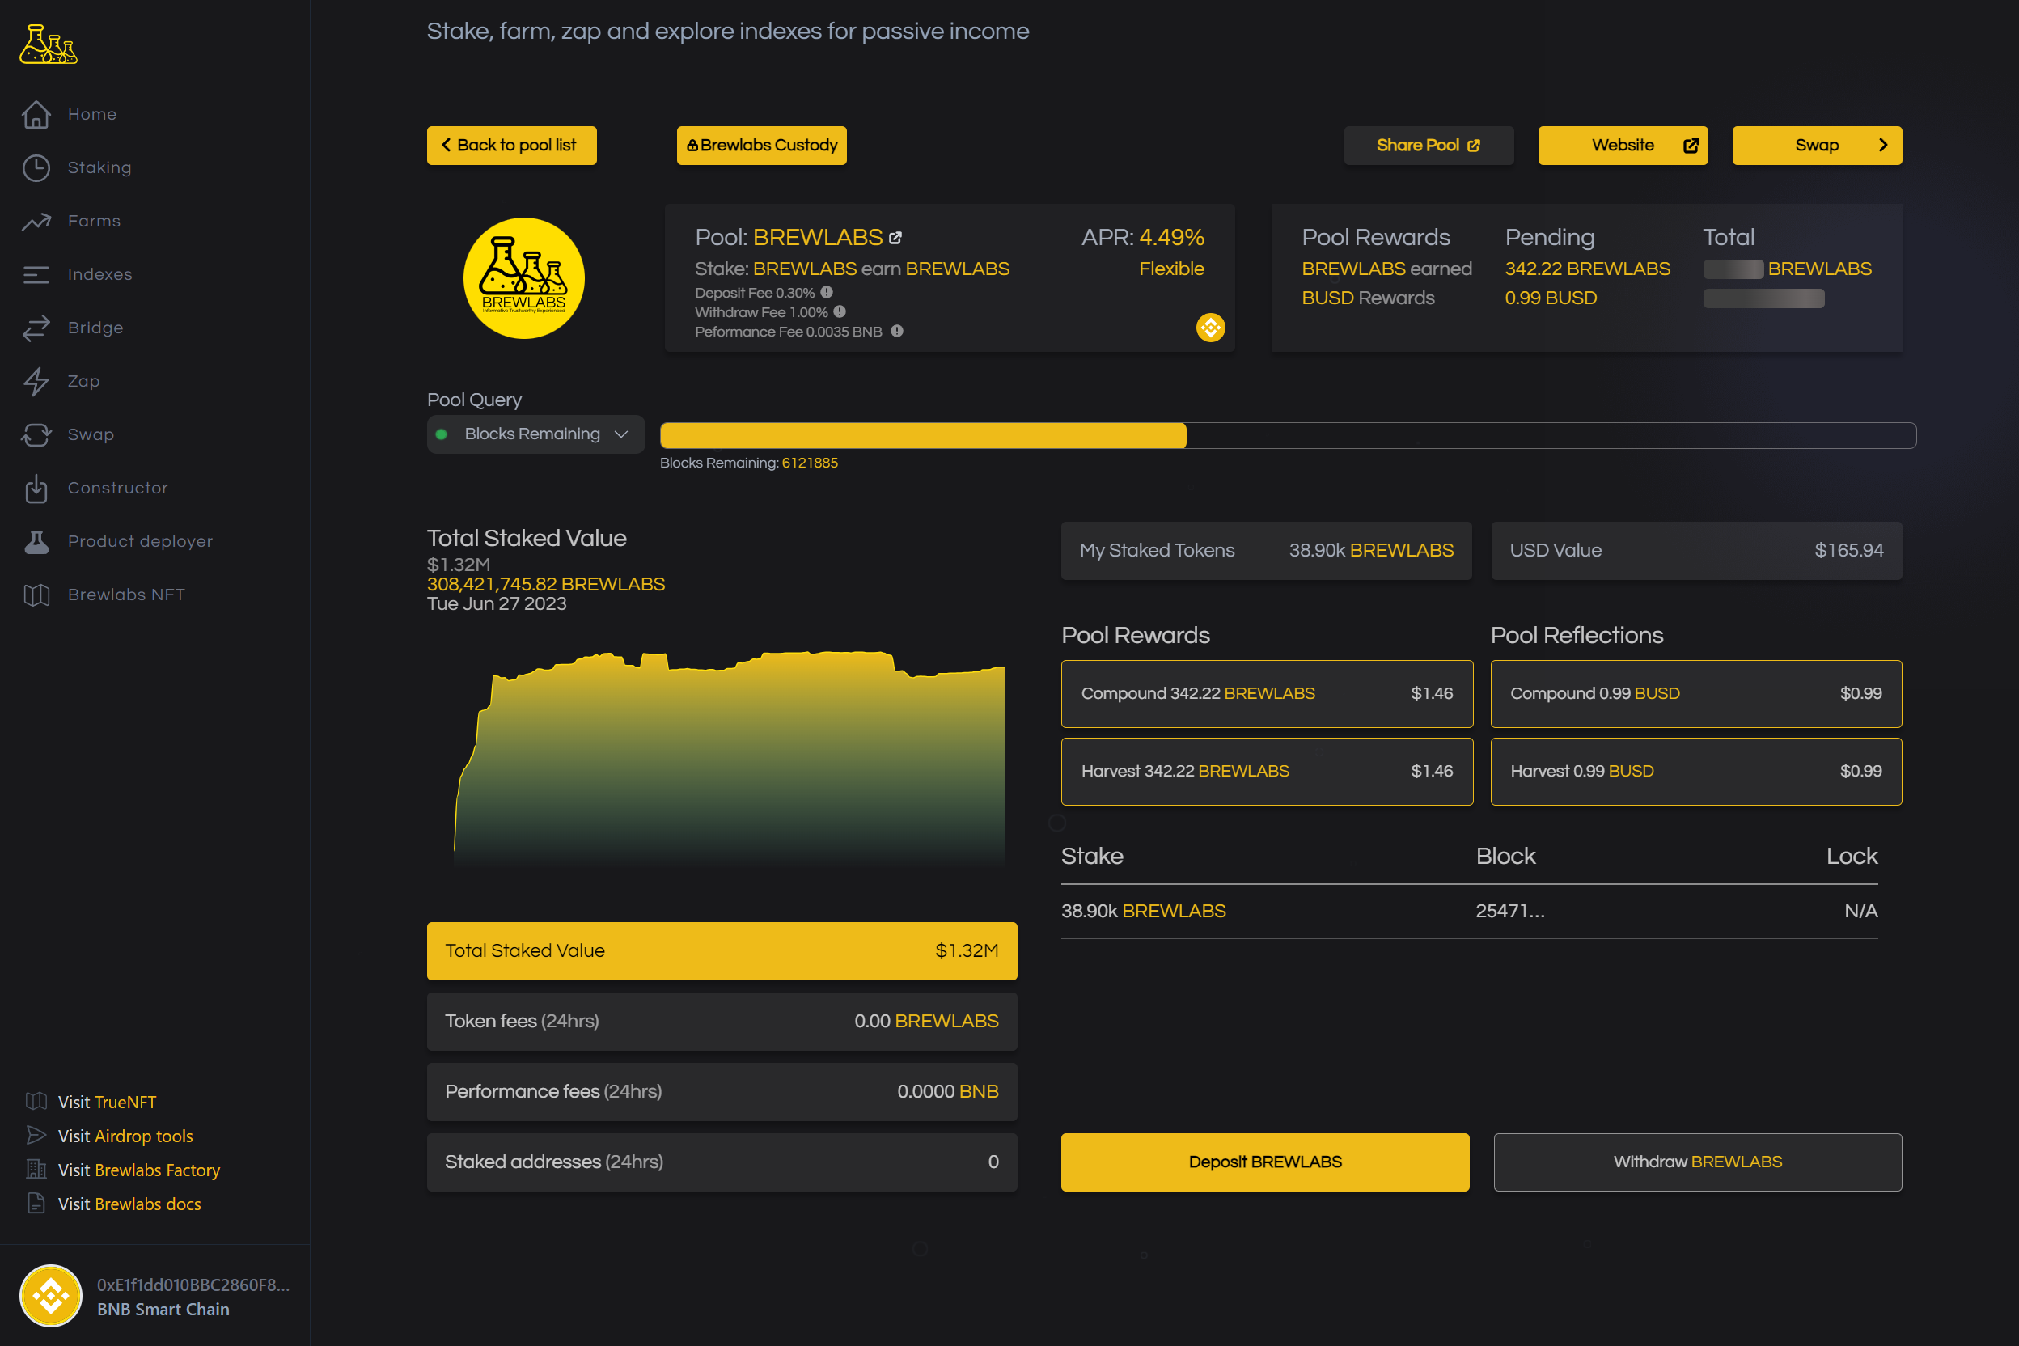Screen dimensions: 2019x1346
Task: Click the Brewlabs Factory building icon
Action: point(36,1169)
